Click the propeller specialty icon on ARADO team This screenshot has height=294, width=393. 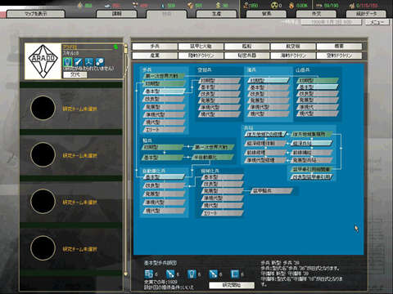coord(89,62)
